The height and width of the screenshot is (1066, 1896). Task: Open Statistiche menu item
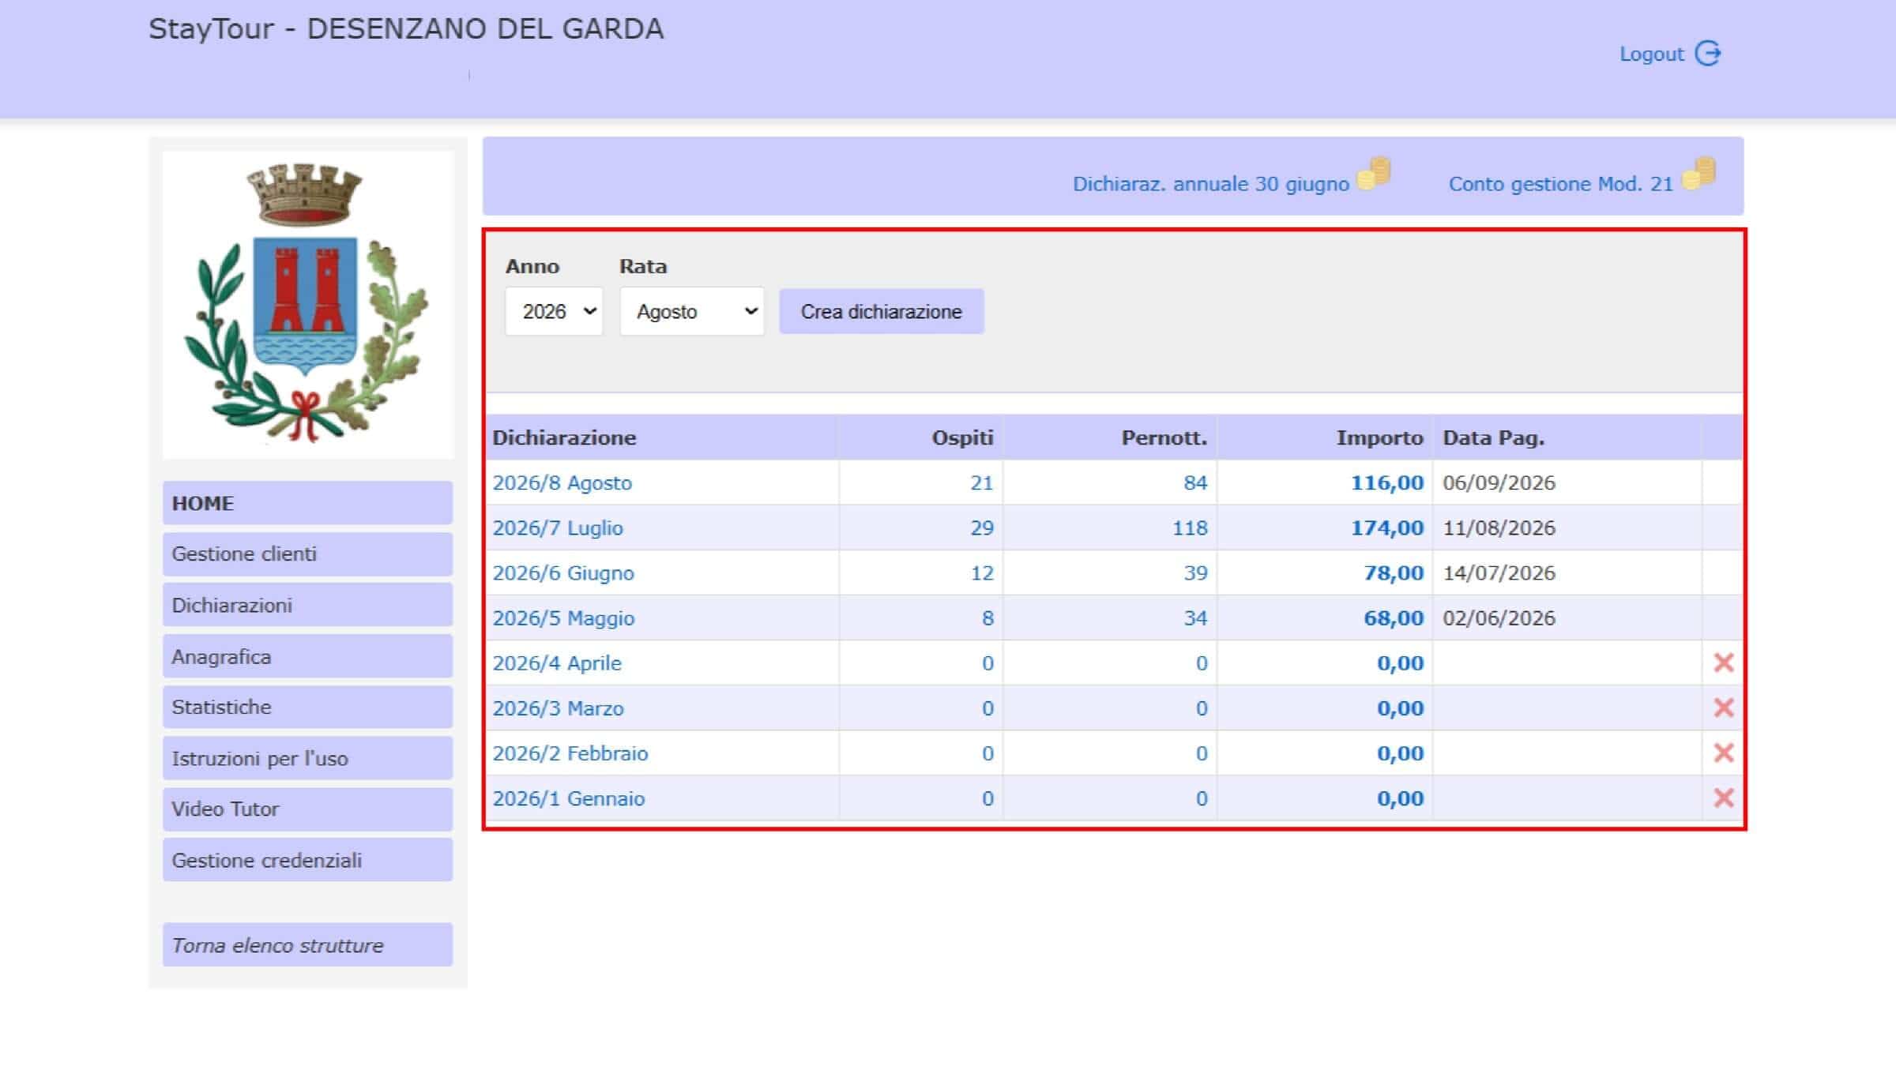click(x=307, y=707)
